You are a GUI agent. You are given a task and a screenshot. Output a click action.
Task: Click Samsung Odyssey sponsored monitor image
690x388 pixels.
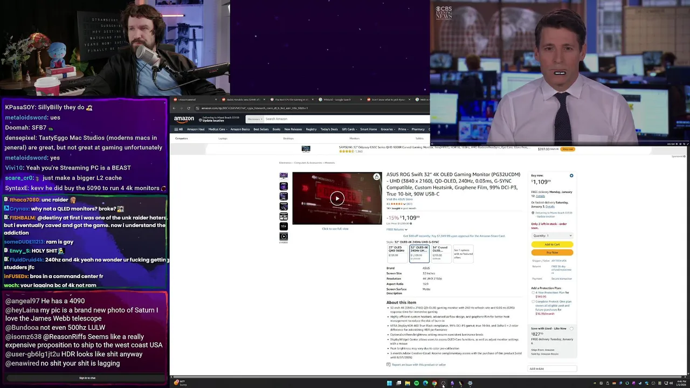pos(306,149)
